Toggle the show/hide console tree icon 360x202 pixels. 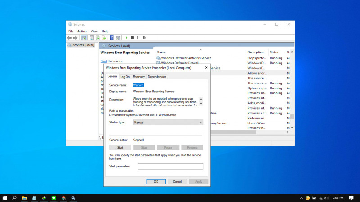pyautogui.click(x=84, y=38)
